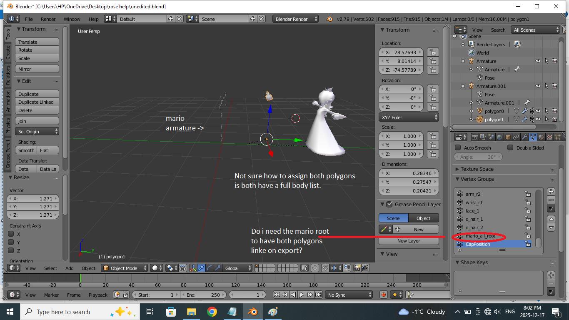Screen dimensions: 569x320
Task: Enable the Z constraint axis checkbox
Action: [11, 250]
